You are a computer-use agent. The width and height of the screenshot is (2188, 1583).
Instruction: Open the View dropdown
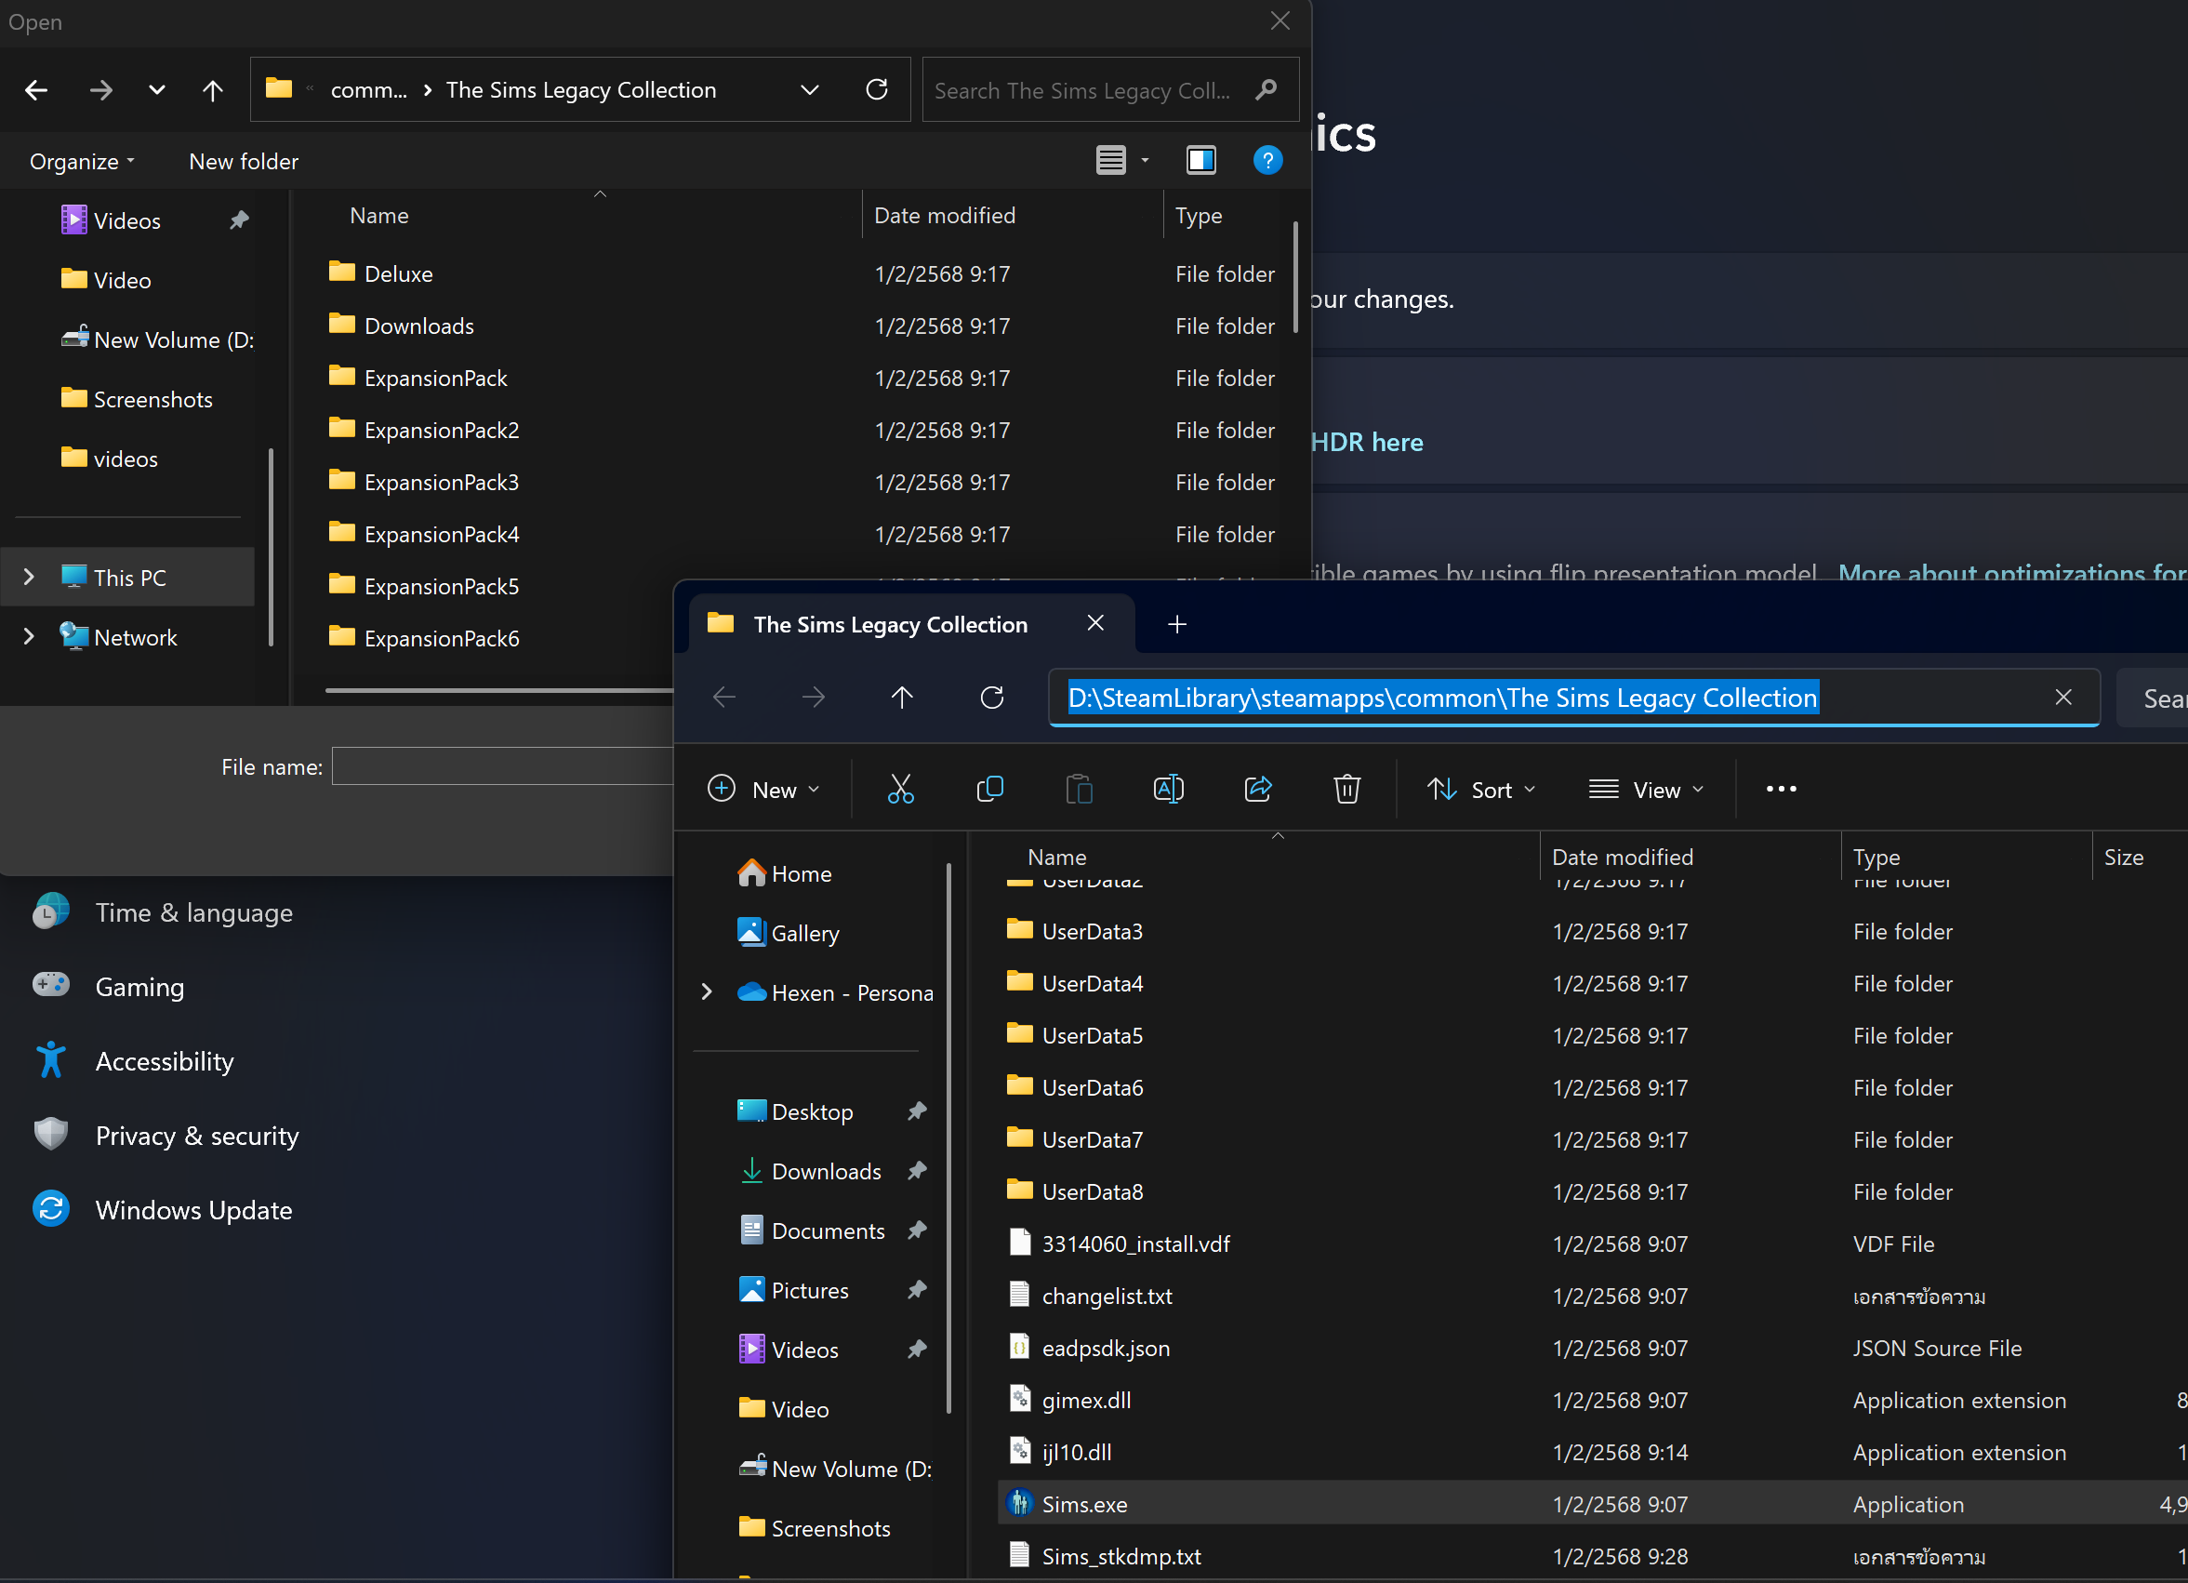click(1646, 789)
